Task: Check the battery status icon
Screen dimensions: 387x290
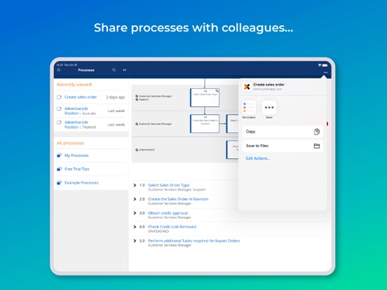Action: 325,65
